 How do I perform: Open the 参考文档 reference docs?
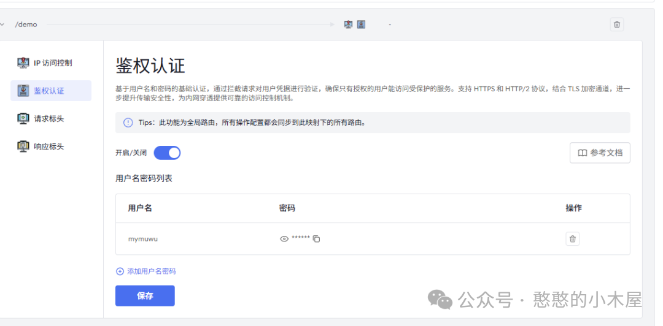(600, 153)
